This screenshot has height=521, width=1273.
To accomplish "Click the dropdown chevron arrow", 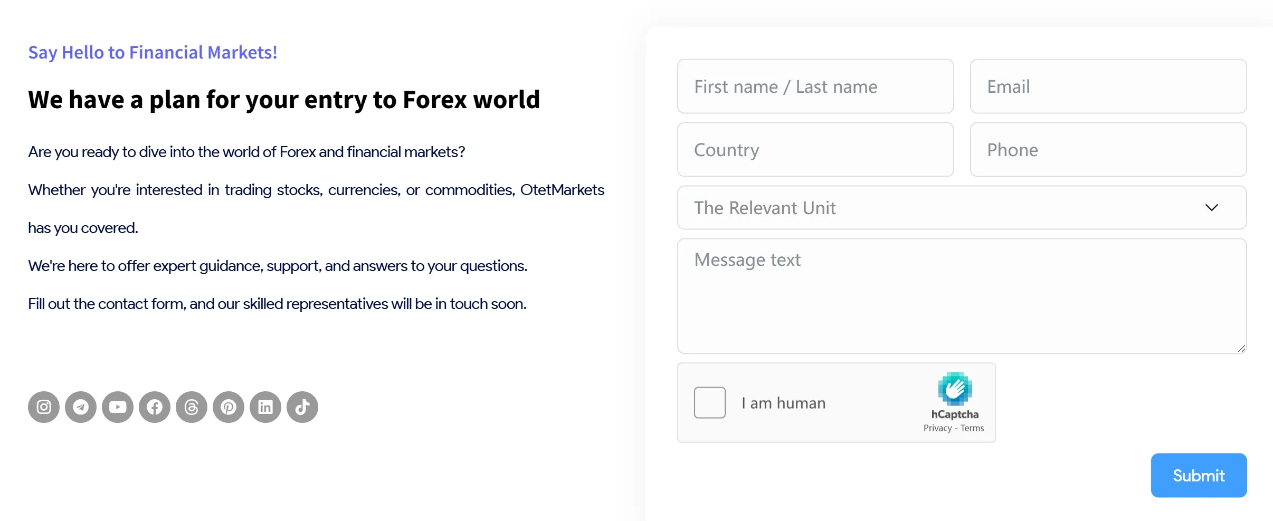I will click(1212, 208).
